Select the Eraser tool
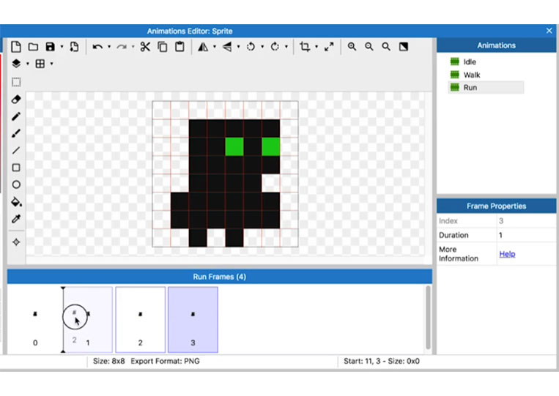The image size is (559, 396). click(16, 100)
